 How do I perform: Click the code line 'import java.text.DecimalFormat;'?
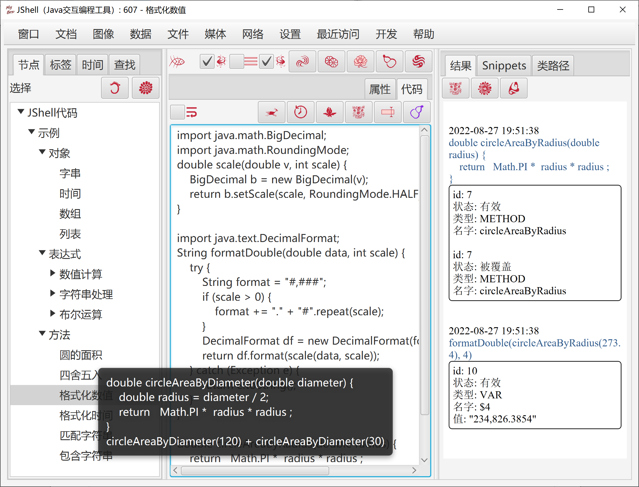point(258,238)
